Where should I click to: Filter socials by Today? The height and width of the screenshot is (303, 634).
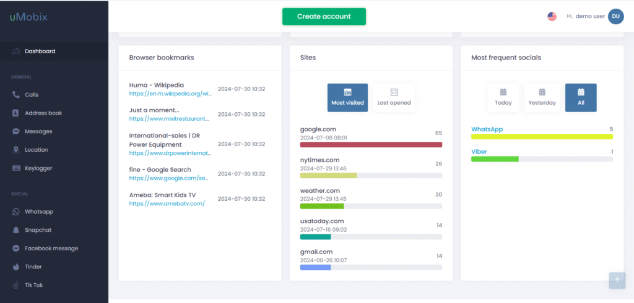tap(503, 97)
